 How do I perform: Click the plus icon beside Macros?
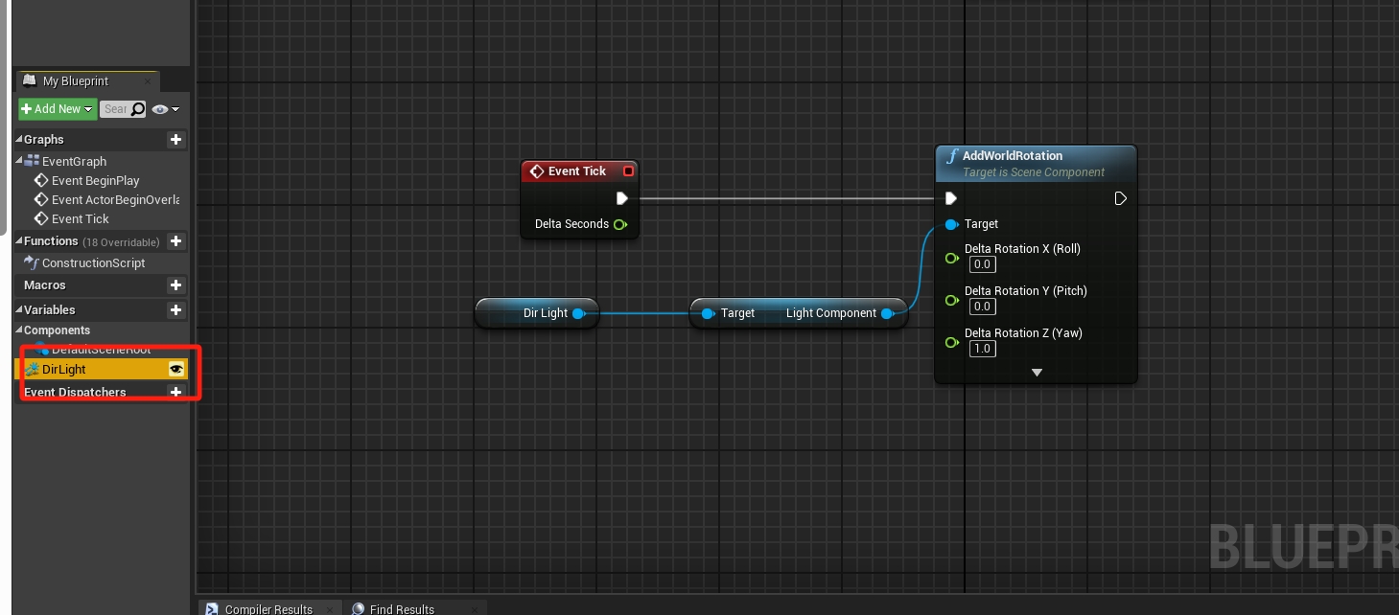pos(175,285)
